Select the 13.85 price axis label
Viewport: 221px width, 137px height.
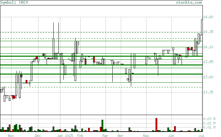pyautogui.click(x=208, y=62)
